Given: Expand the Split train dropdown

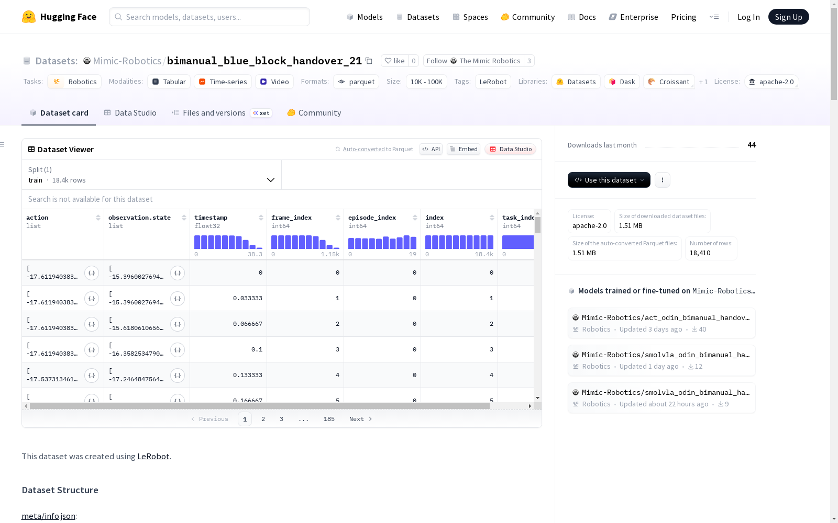Looking at the screenshot, I should click(151, 175).
